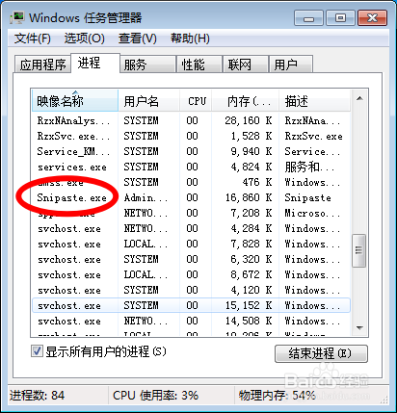Minimize the Task Manager window
This screenshot has width=397, height=413.
[308, 17]
